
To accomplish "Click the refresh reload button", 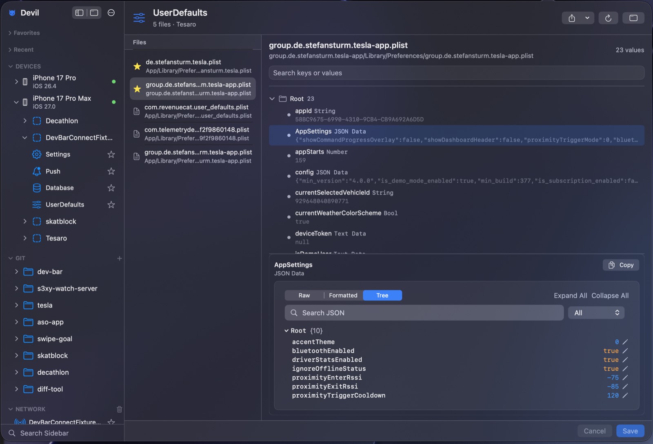I will (x=608, y=18).
